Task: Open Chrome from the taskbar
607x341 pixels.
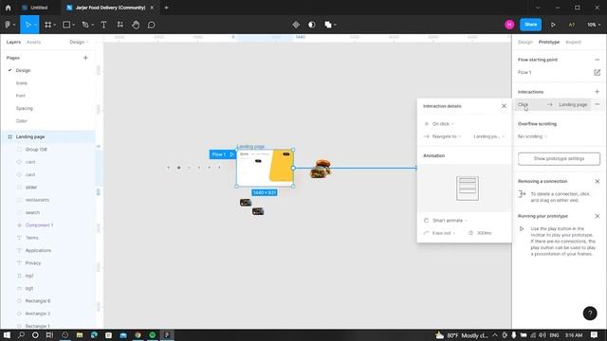Action: 138,335
